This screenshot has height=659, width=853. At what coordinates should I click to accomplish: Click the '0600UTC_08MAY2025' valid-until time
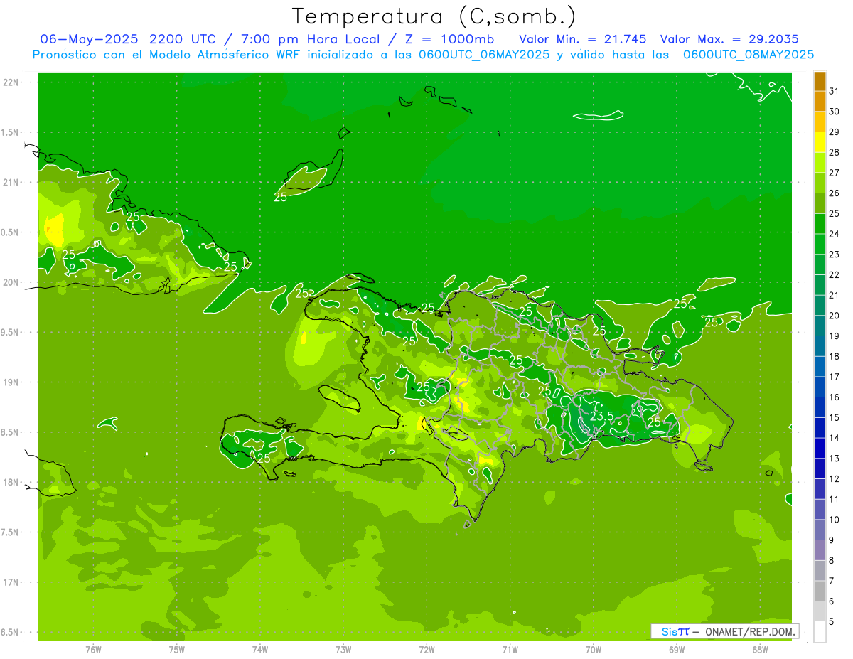[x=749, y=55]
